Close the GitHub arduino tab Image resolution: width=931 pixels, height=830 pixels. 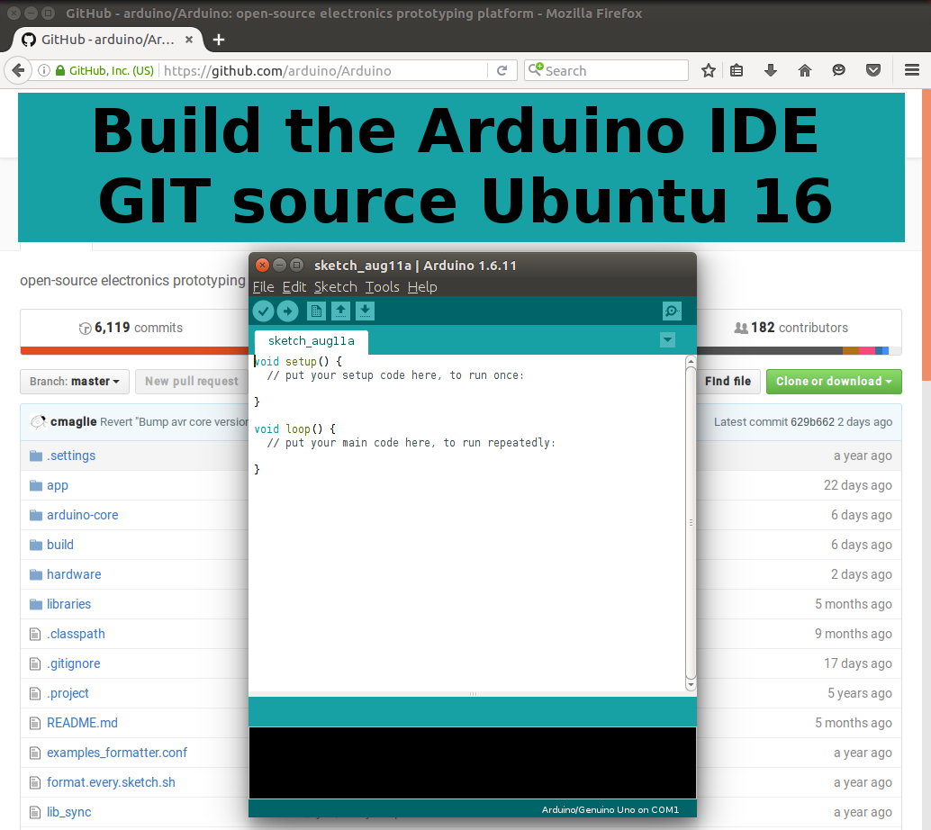tap(189, 40)
